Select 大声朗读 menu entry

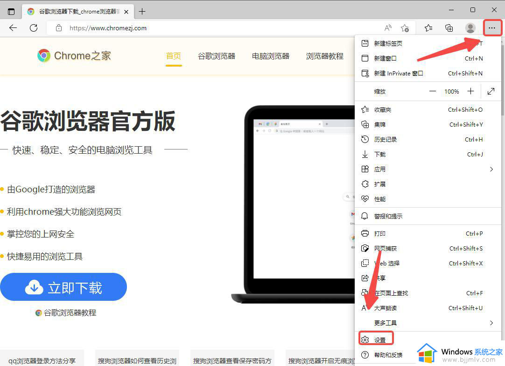pos(428,308)
